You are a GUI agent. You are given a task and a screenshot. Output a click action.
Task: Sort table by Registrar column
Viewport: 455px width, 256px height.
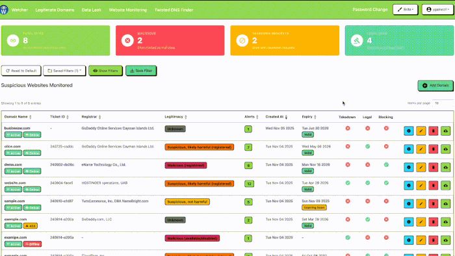(91, 117)
